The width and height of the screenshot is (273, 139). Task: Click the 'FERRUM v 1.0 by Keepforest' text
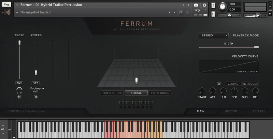click(27, 111)
